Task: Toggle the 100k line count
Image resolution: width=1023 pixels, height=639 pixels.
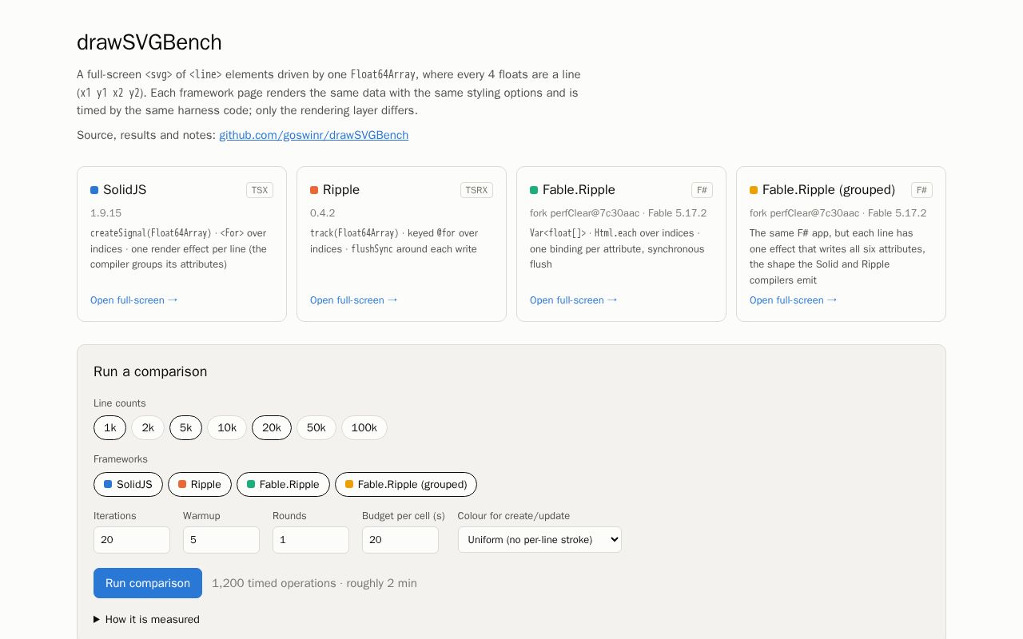Action: pos(364,428)
